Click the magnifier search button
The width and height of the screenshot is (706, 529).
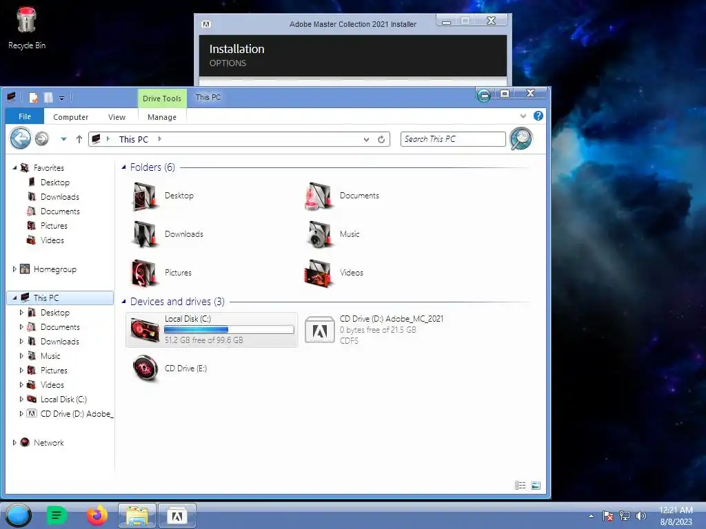point(521,138)
